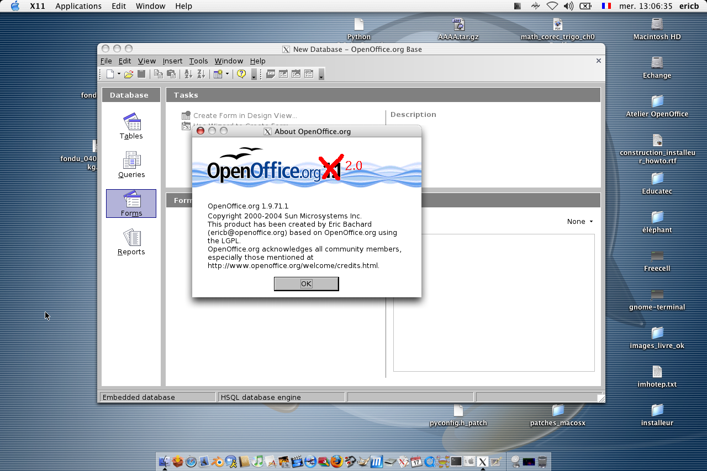Select the Macintosh HD desktop drive
Image resolution: width=707 pixels, height=471 pixels.
[657, 29]
